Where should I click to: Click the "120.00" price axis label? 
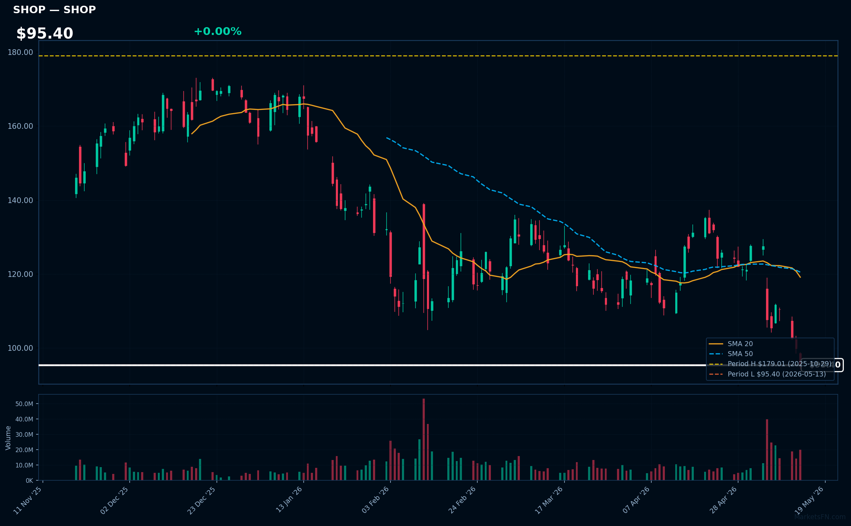(20, 274)
